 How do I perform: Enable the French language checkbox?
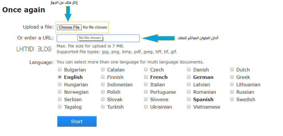146,77
